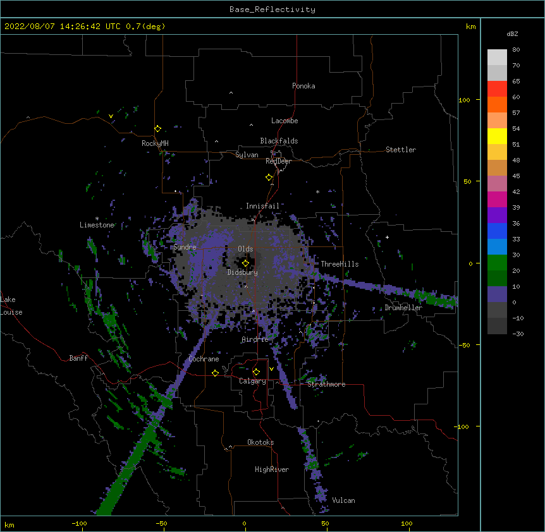Image resolution: width=545 pixels, height=532 pixels.
Task: Click the HighRiver label
Action: [x=272, y=469]
